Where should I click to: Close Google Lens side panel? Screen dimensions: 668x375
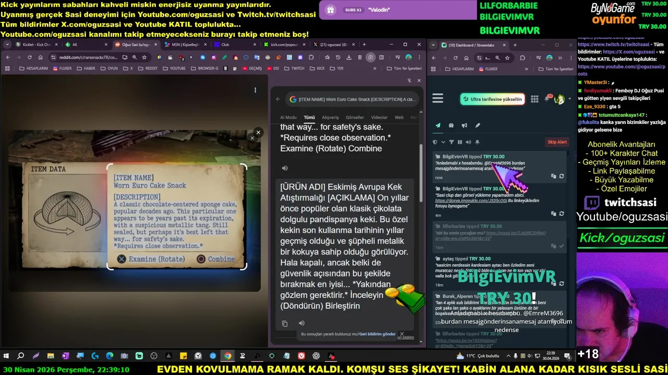[x=419, y=81]
